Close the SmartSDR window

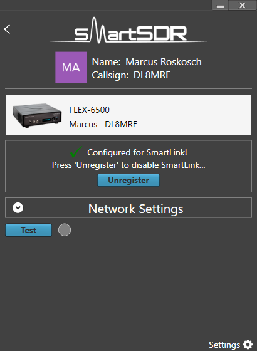click(x=242, y=5)
